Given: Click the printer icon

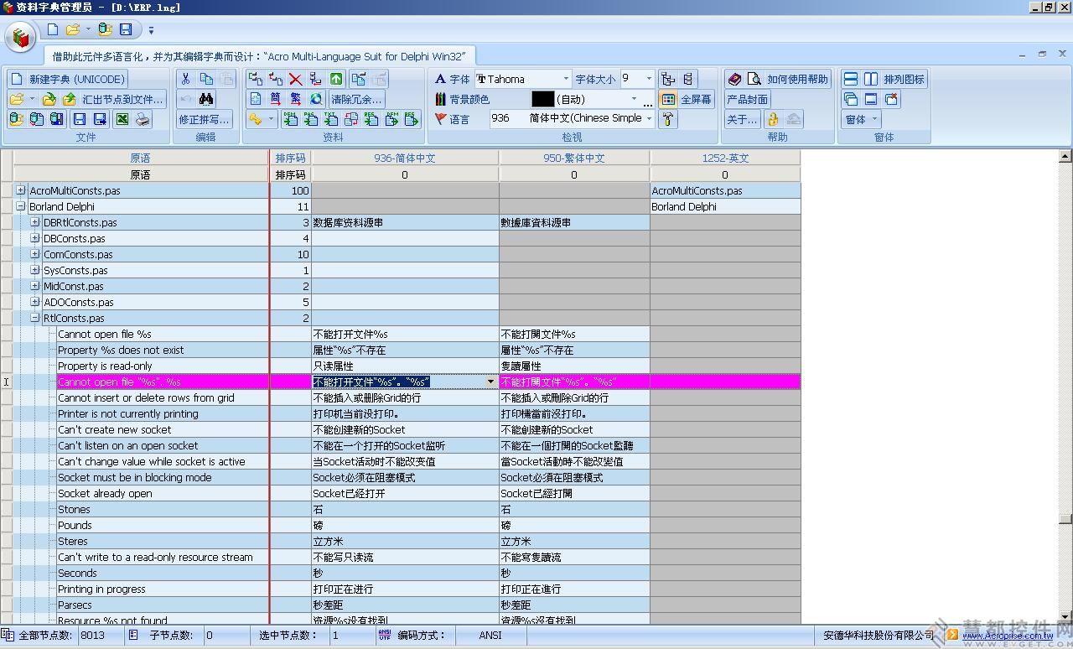Looking at the screenshot, I should tap(143, 119).
